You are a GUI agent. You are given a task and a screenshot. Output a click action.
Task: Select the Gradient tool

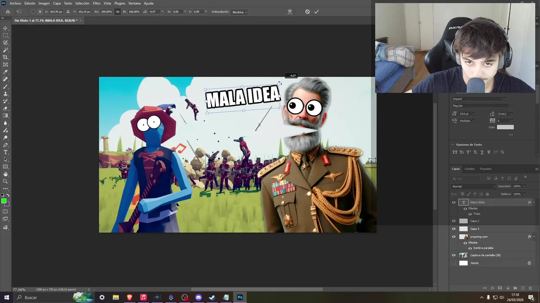5,115
